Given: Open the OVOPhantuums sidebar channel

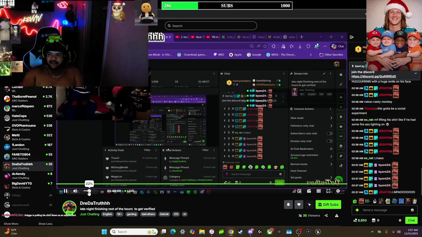Looking at the screenshot, I should pyautogui.click(x=28, y=127).
